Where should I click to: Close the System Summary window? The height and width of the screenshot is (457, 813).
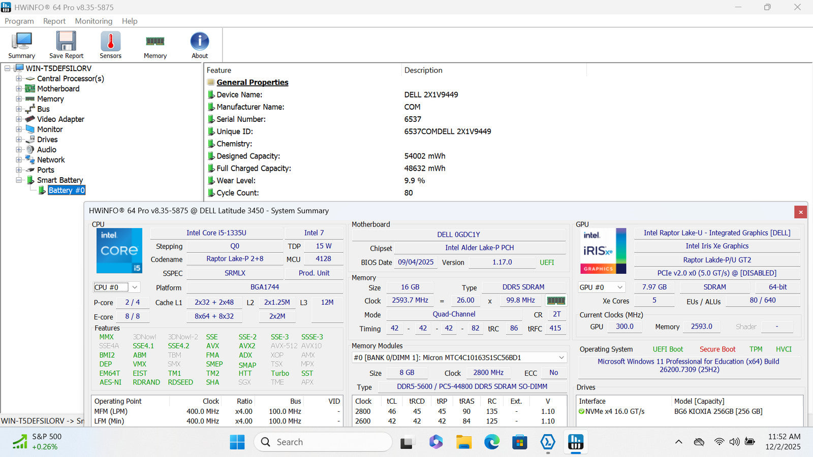pyautogui.click(x=800, y=212)
